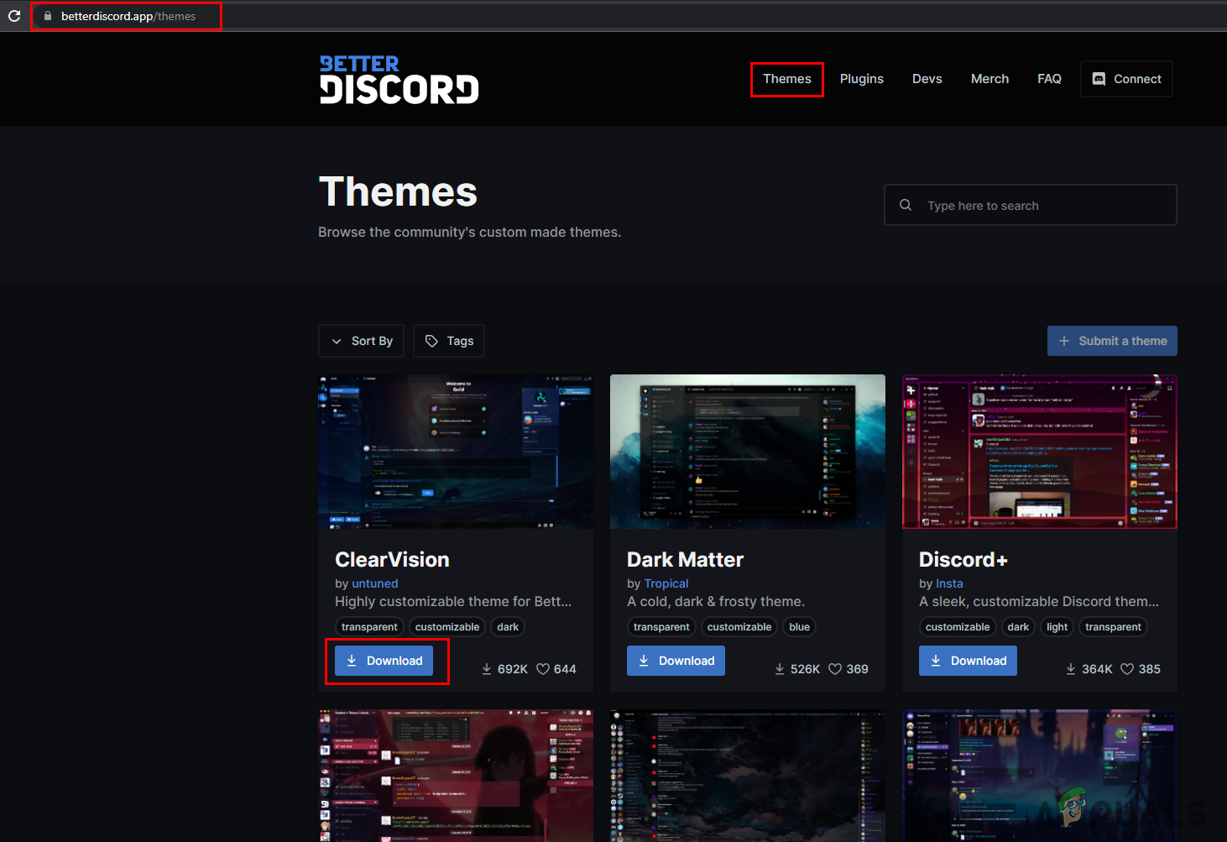The height and width of the screenshot is (842, 1227).
Task: Click the Dark Matter theme title
Action: coord(685,559)
